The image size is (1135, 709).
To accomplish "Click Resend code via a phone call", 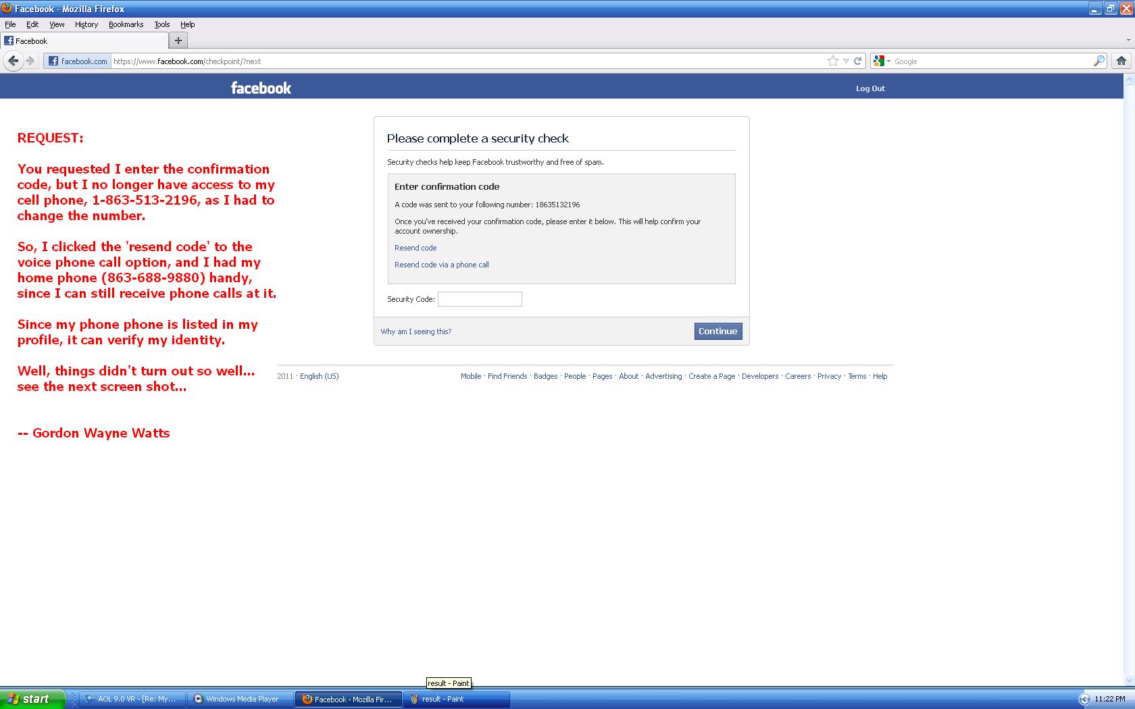I will click(x=442, y=265).
